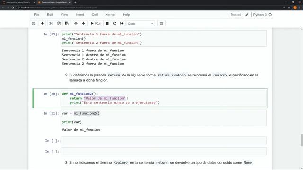Bookmark page with the star icon
The image size is (303, 170).
pyautogui.click(x=289, y=8)
